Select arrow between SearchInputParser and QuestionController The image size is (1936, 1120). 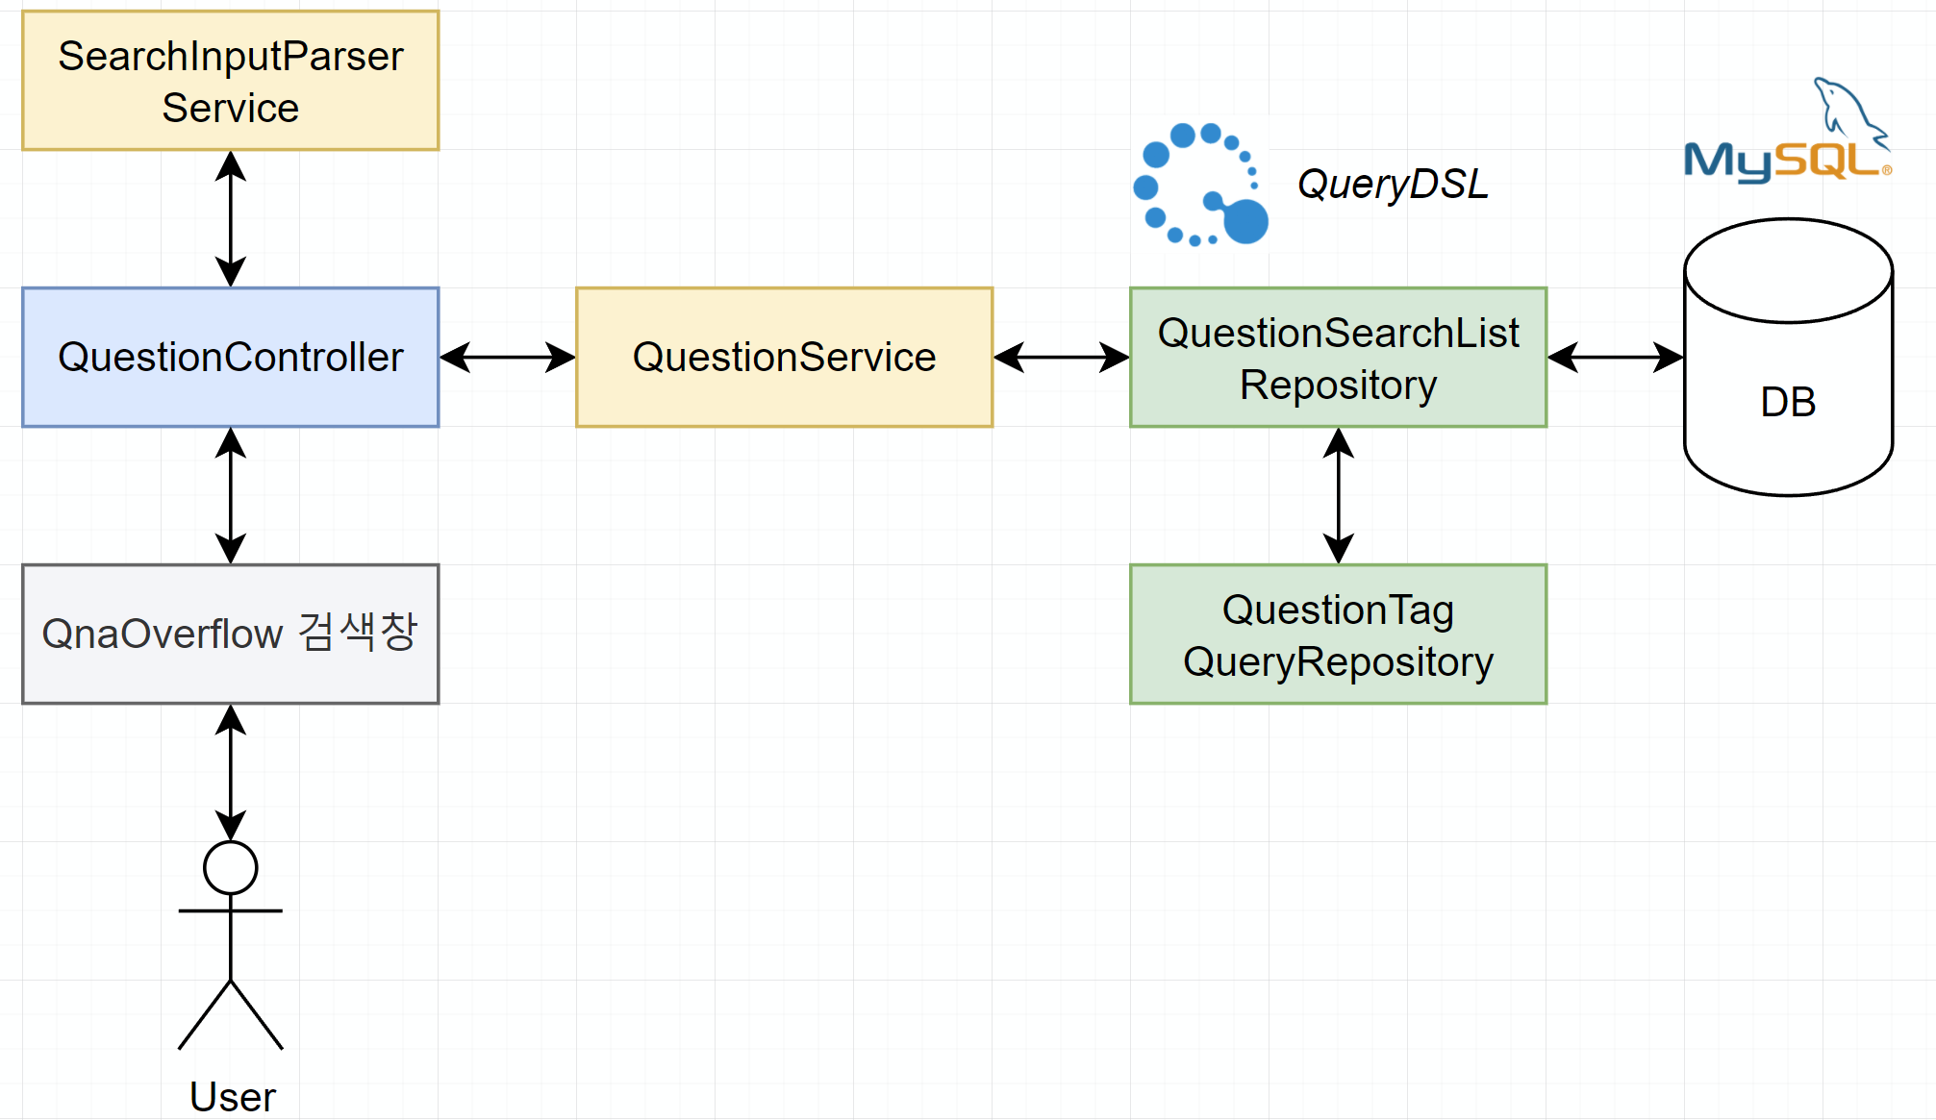(231, 218)
